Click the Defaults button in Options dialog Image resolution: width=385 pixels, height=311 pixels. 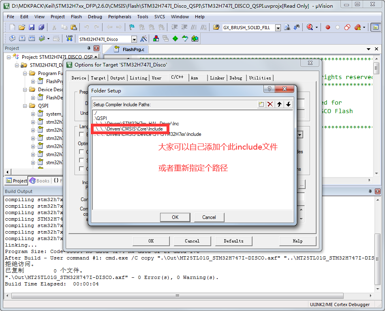233,241
